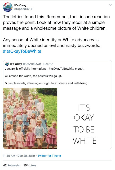
Task: Click the 11:46 AM Dec 29, 2019 timestamp
Action: 19,156
